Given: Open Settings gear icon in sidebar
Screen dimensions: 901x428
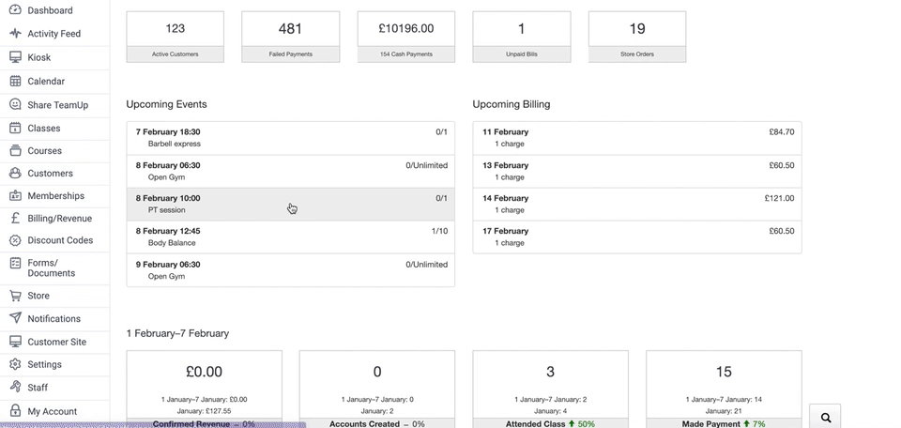Looking at the screenshot, I should 15,364.
